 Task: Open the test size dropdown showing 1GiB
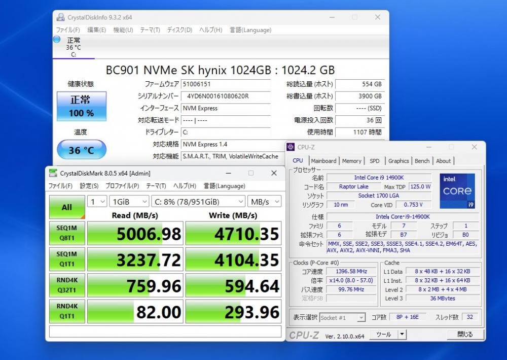click(x=129, y=202)
